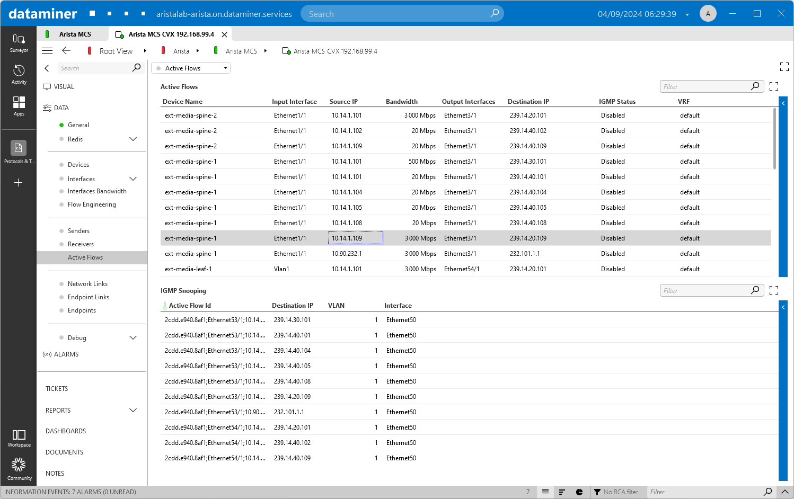794x499 pixels.
Task: Expand the Interfaces section
Action: (x=133, y=179)
